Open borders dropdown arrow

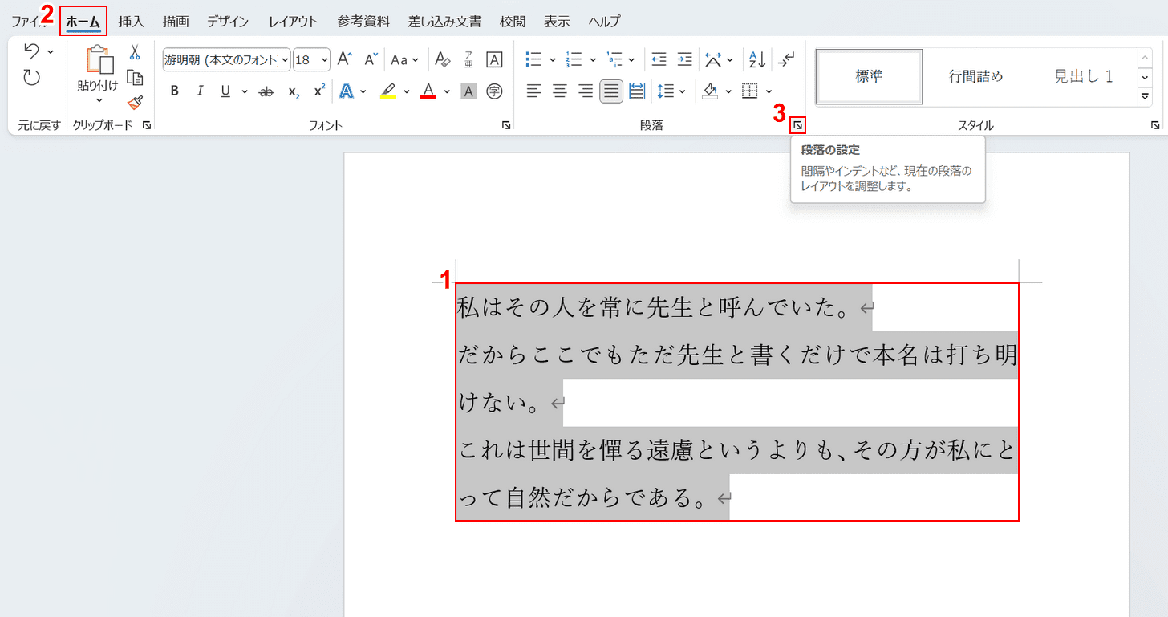click(x=769, y=91)
